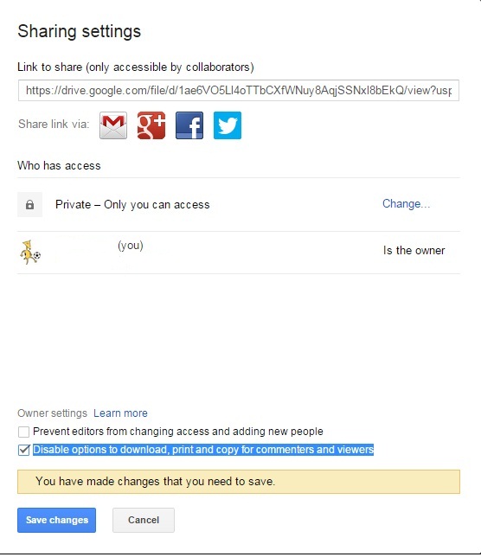
Task: Share the link via Facebook icon
Action: (189, 125)
